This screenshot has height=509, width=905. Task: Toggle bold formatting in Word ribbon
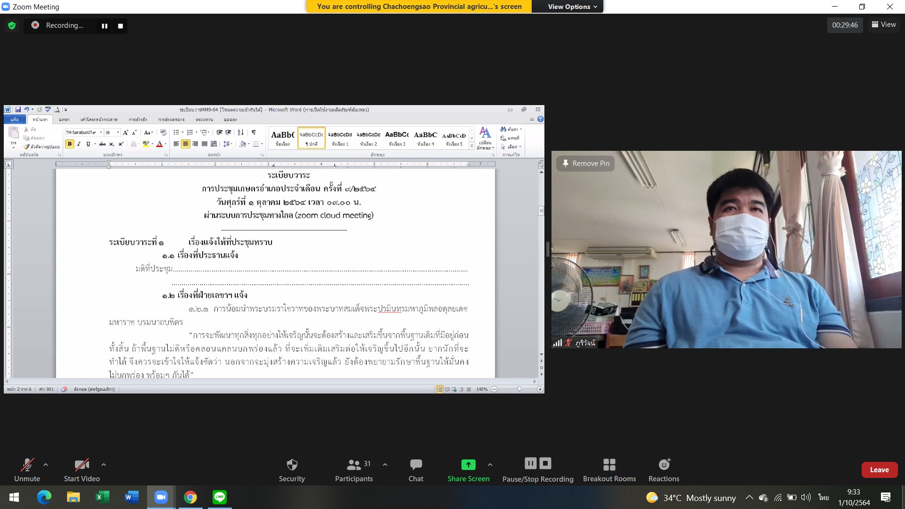70,144
